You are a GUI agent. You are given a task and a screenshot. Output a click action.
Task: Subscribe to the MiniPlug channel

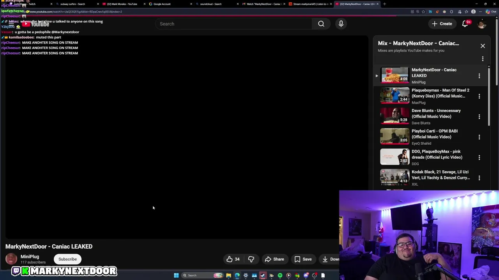pyautogui.click(x=67, y=259)
